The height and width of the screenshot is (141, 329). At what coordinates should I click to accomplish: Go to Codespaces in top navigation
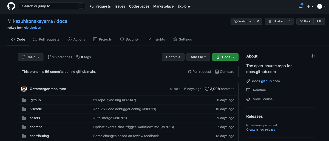(x=139, y=6)
